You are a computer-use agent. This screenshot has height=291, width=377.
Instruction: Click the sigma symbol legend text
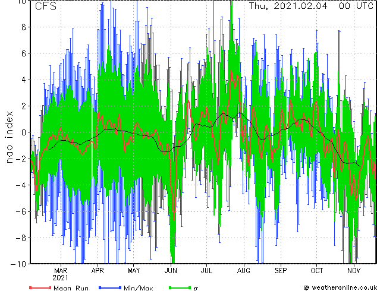(x=196, y=289)
